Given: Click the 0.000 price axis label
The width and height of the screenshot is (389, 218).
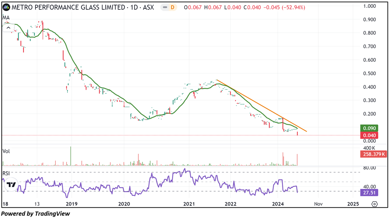Looking at the screenshot, I should [369, 141].
